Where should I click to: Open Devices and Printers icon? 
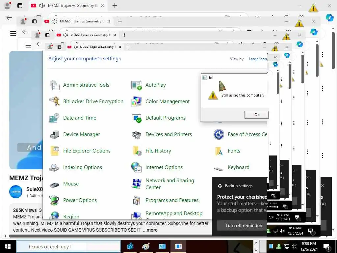pyautogui.click(x=137, y=135)
